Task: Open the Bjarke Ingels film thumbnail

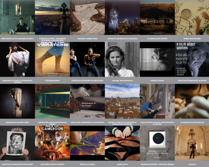Action: (17, 17)
